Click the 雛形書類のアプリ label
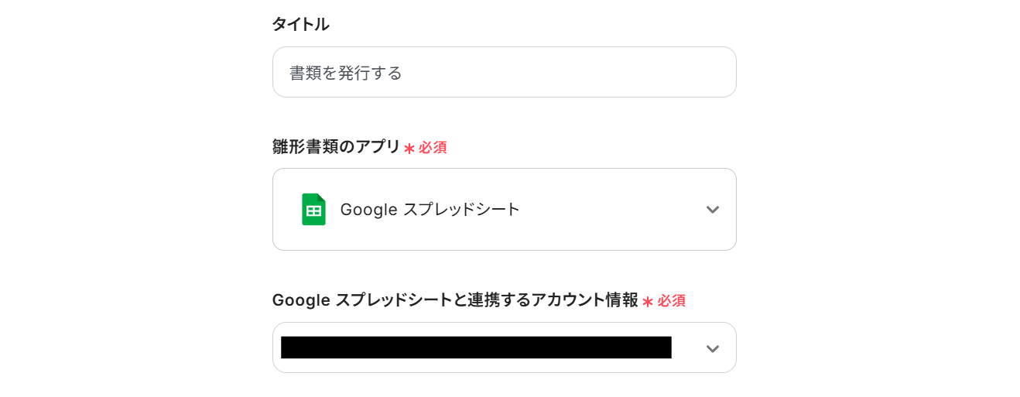 [336, 147]
